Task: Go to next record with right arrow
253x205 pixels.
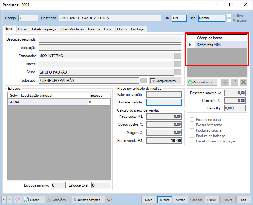Action: click(x=9, y=200)
